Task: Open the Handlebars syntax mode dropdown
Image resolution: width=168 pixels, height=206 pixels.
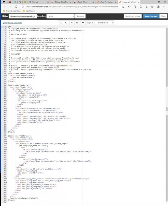Action: 104,23
